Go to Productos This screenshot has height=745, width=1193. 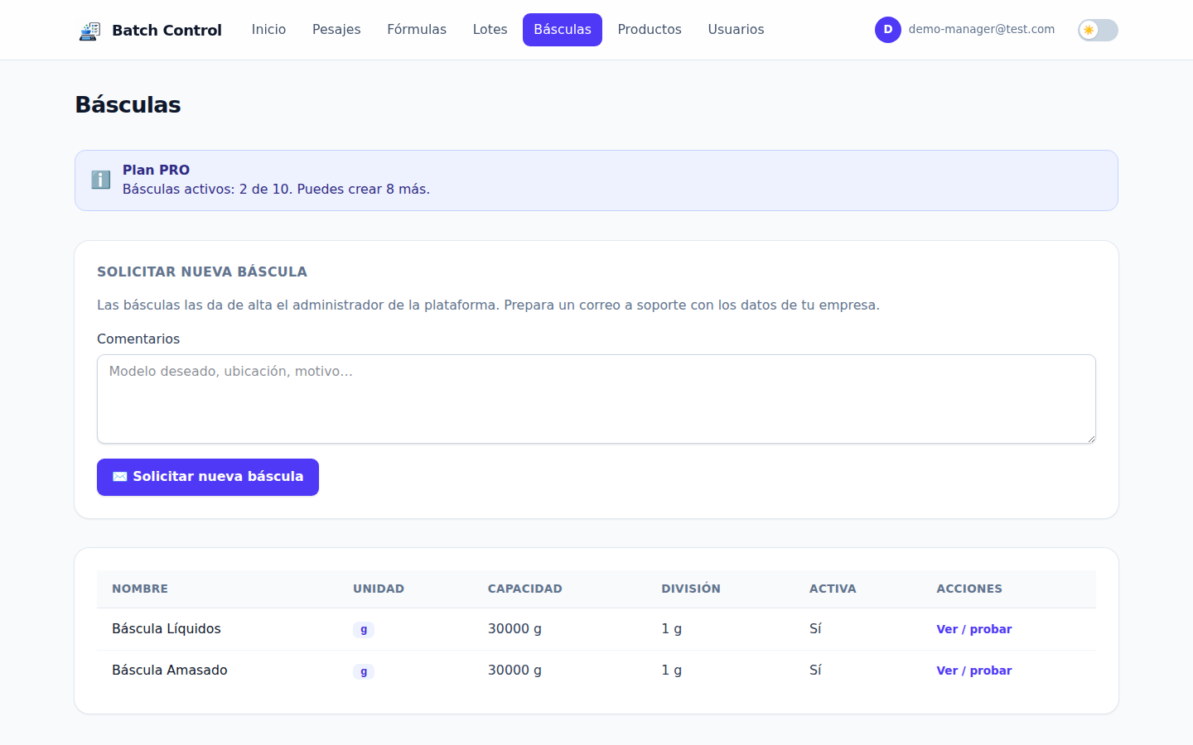click(650, 30)
